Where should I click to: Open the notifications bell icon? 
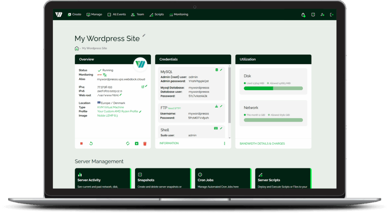click(x=303, y=15)
